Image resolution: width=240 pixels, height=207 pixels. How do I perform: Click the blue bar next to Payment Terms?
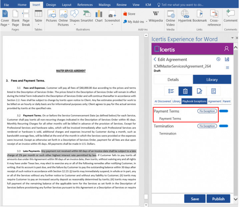click(x=224, y=111)
